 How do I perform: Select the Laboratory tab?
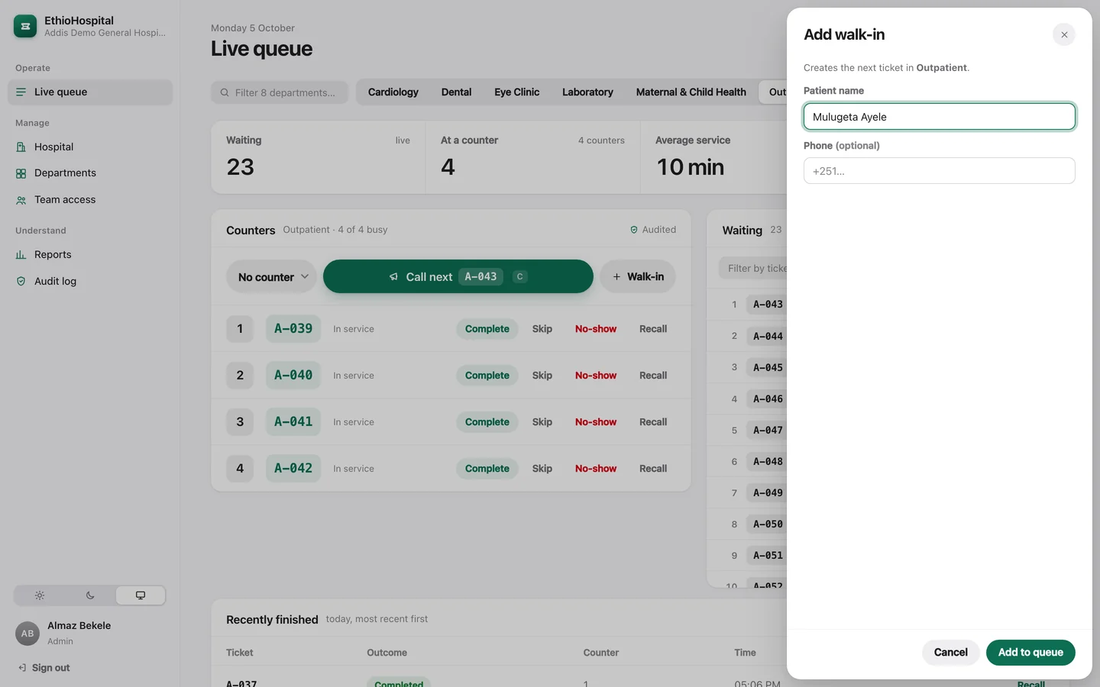[587, 92]
